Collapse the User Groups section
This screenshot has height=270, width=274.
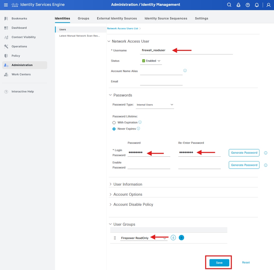110,224
